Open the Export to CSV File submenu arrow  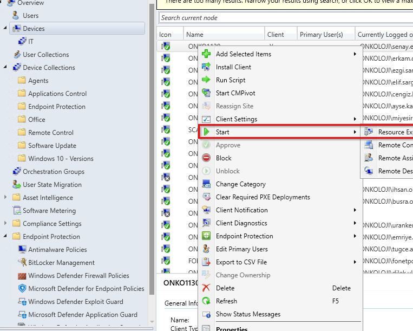coord(355,262)
